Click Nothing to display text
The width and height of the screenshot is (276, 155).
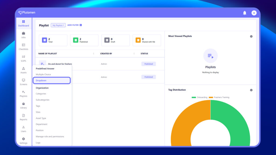(x=210, y=72)
